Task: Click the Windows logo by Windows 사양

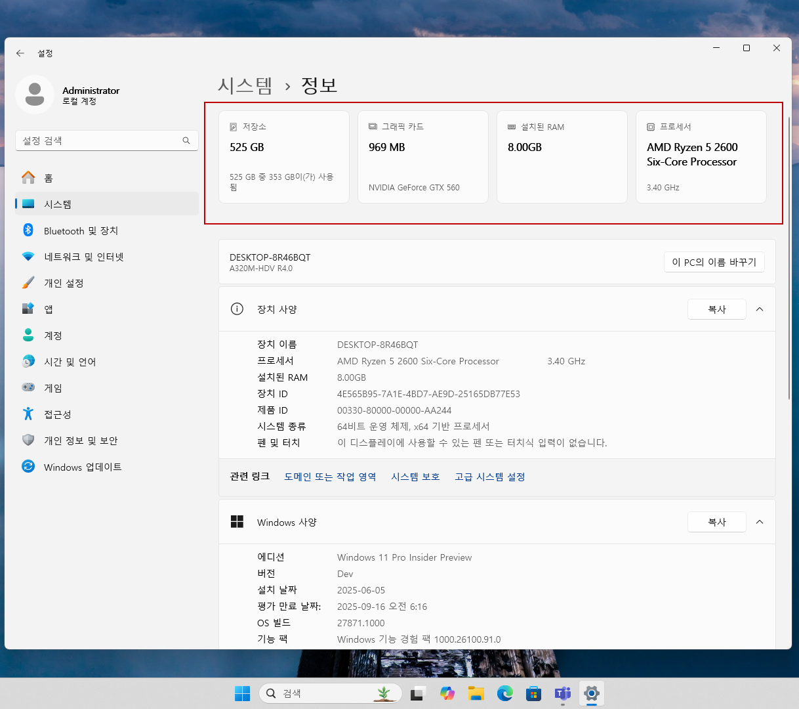Action: [x=237, y=521]
